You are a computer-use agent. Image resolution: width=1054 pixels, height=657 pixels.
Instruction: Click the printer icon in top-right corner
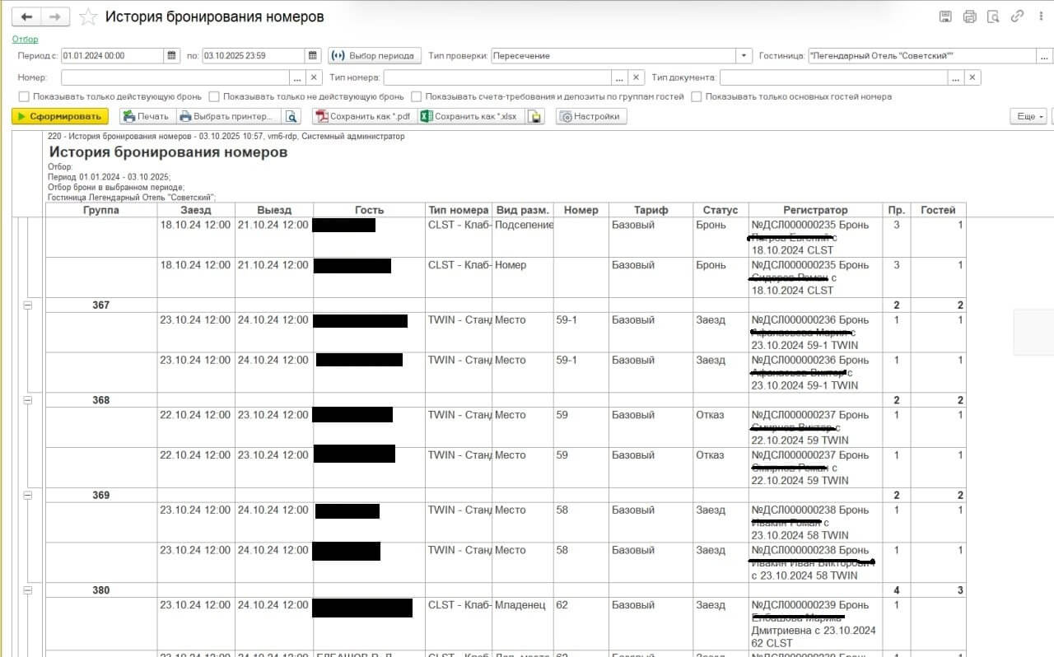click(x=969, y=16)
